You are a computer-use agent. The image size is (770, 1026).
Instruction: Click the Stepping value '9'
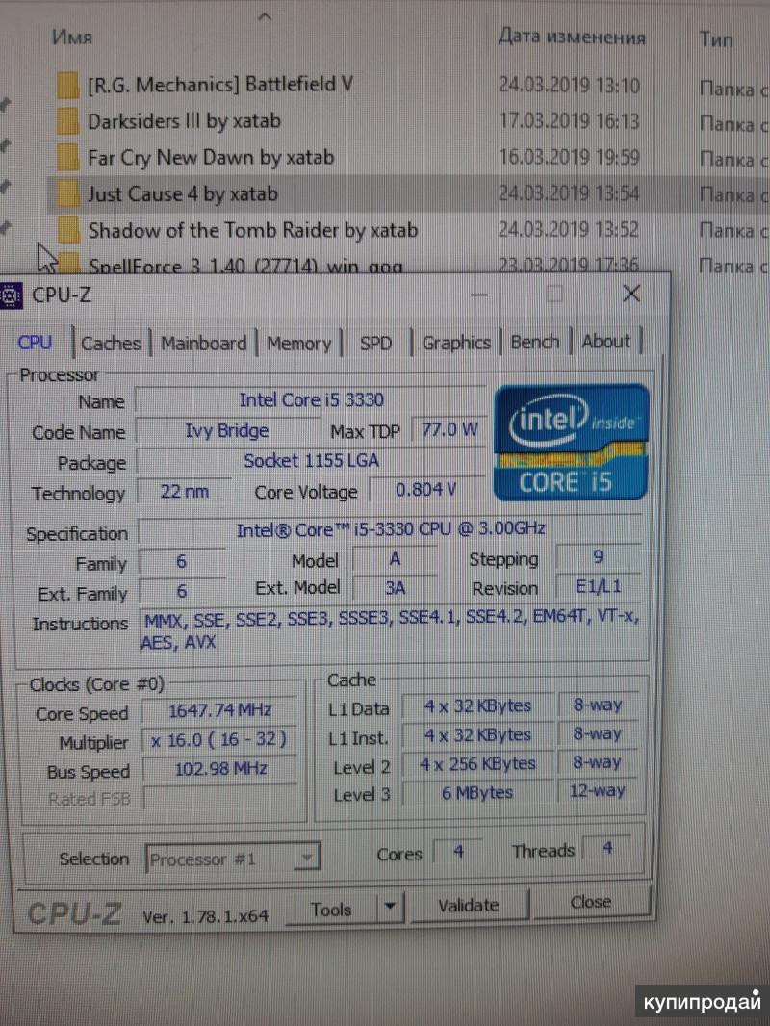(599, 557)
